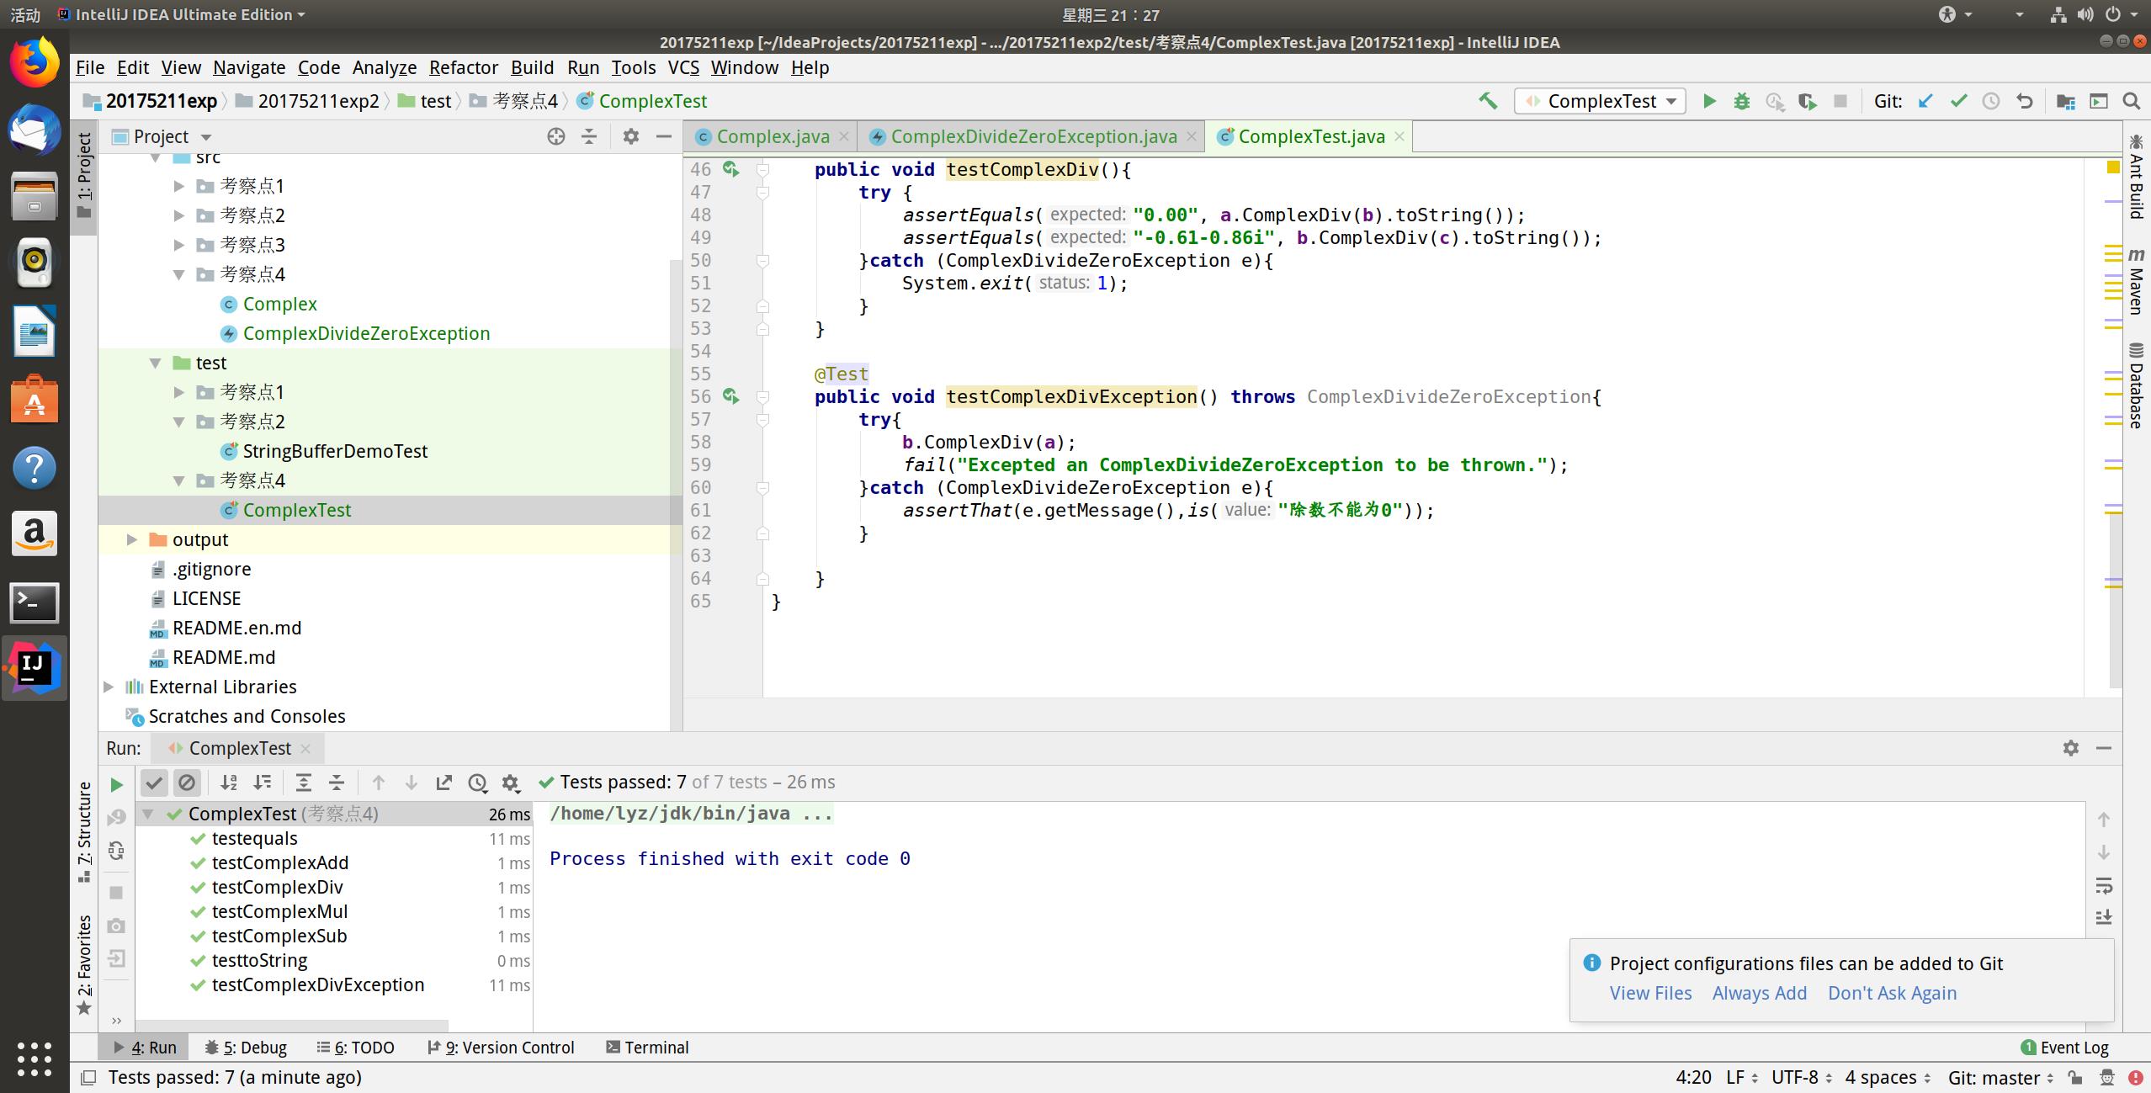This screenshot has height=1093, width=2151.
Task: Click Don't Ask Again link
Action: [1892, 993]
